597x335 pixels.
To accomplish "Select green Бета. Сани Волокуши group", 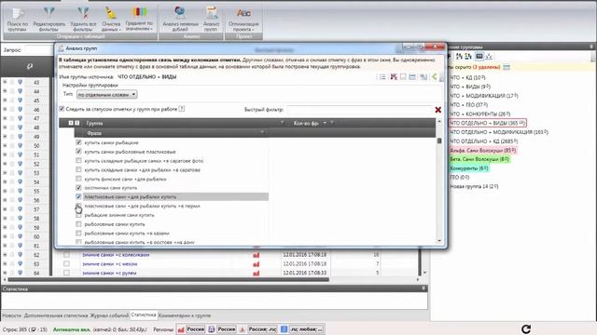I will click(x=479, y=159).
